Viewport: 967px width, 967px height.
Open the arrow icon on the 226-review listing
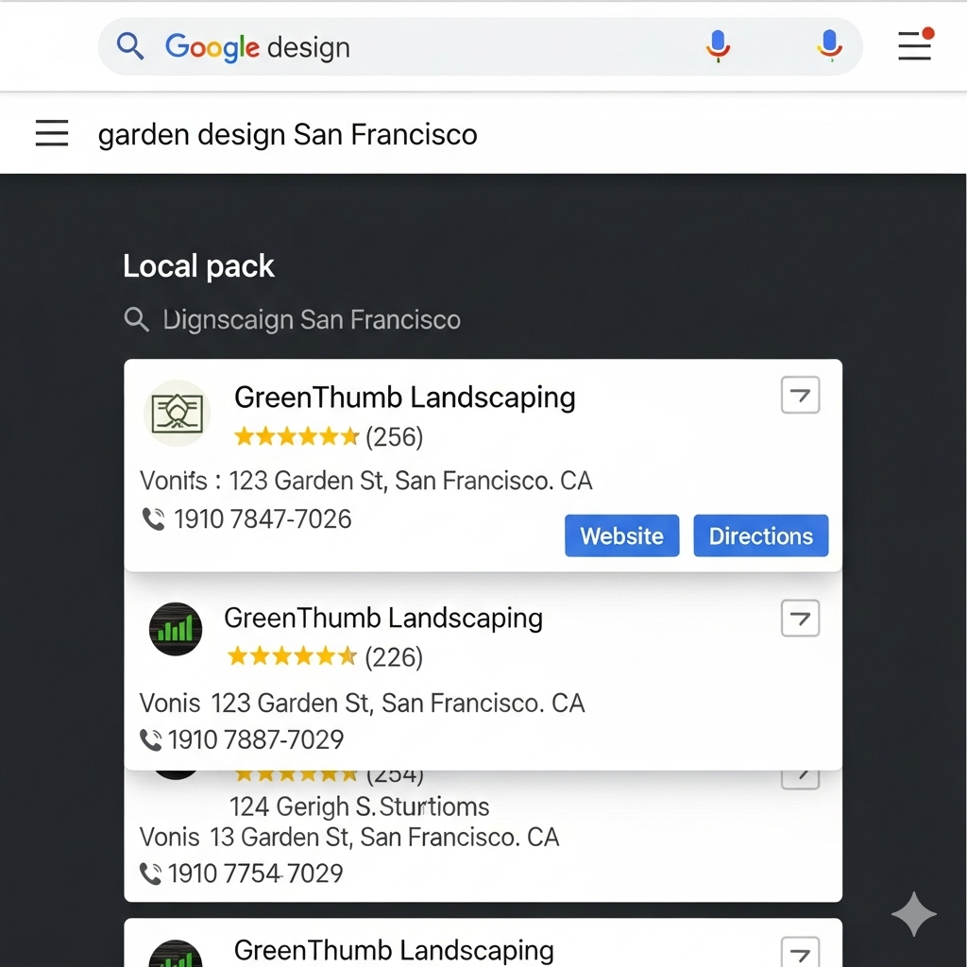click(x=800, y=619)
